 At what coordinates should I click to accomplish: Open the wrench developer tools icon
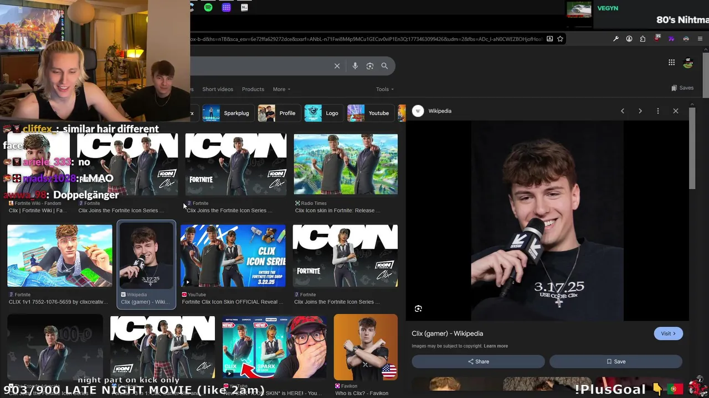point(615,39)
